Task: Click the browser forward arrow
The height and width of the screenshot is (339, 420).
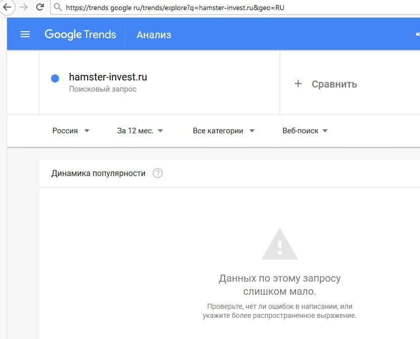Action: (x=23, y=8)
